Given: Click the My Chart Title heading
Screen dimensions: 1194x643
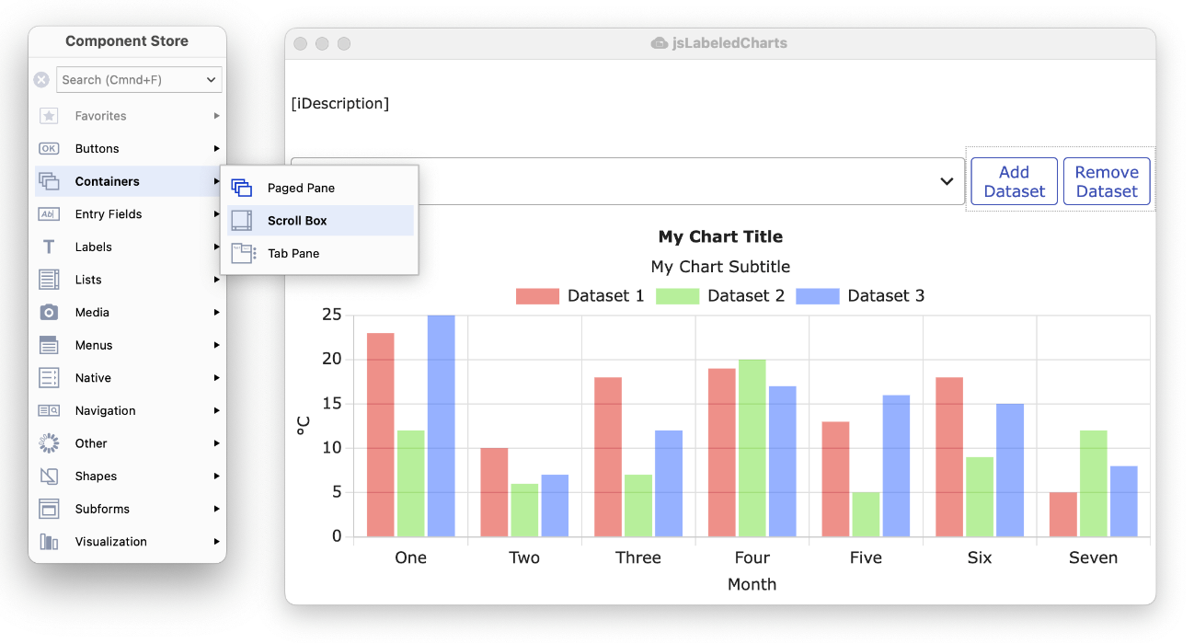Looking at the screenshot, I should [x=720, y=237].
